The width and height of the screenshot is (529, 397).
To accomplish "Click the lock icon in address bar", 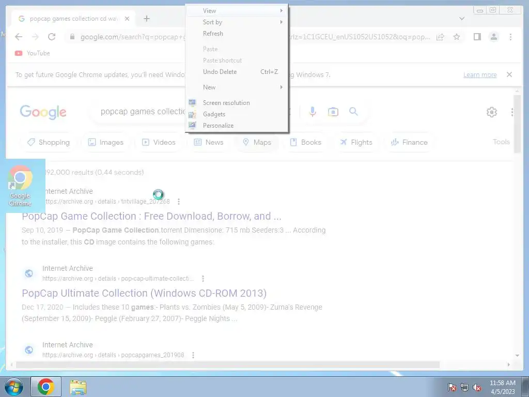I will tap(72, 37).
